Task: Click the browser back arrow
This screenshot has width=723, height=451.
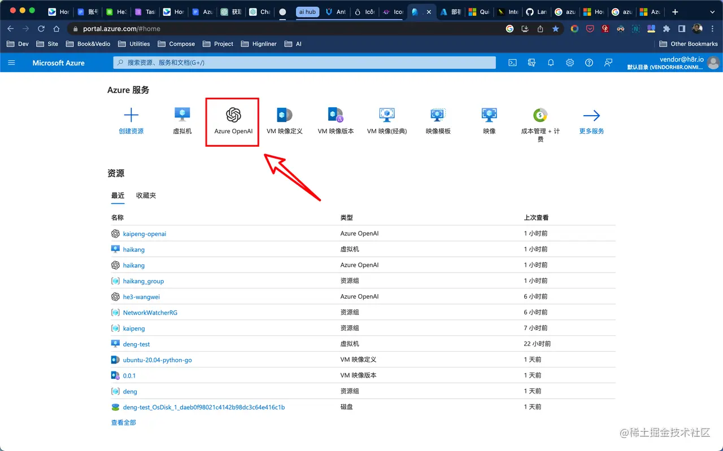Action: (10, 28)
